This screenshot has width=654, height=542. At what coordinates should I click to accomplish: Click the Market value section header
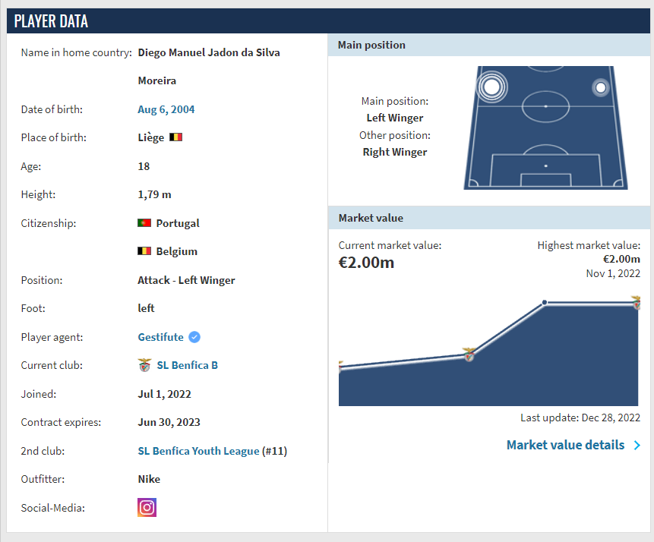click(371, 218)
